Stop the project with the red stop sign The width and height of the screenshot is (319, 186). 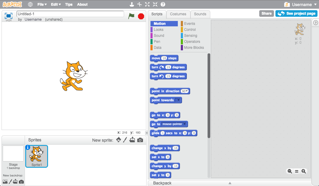[x=141, y=16]
